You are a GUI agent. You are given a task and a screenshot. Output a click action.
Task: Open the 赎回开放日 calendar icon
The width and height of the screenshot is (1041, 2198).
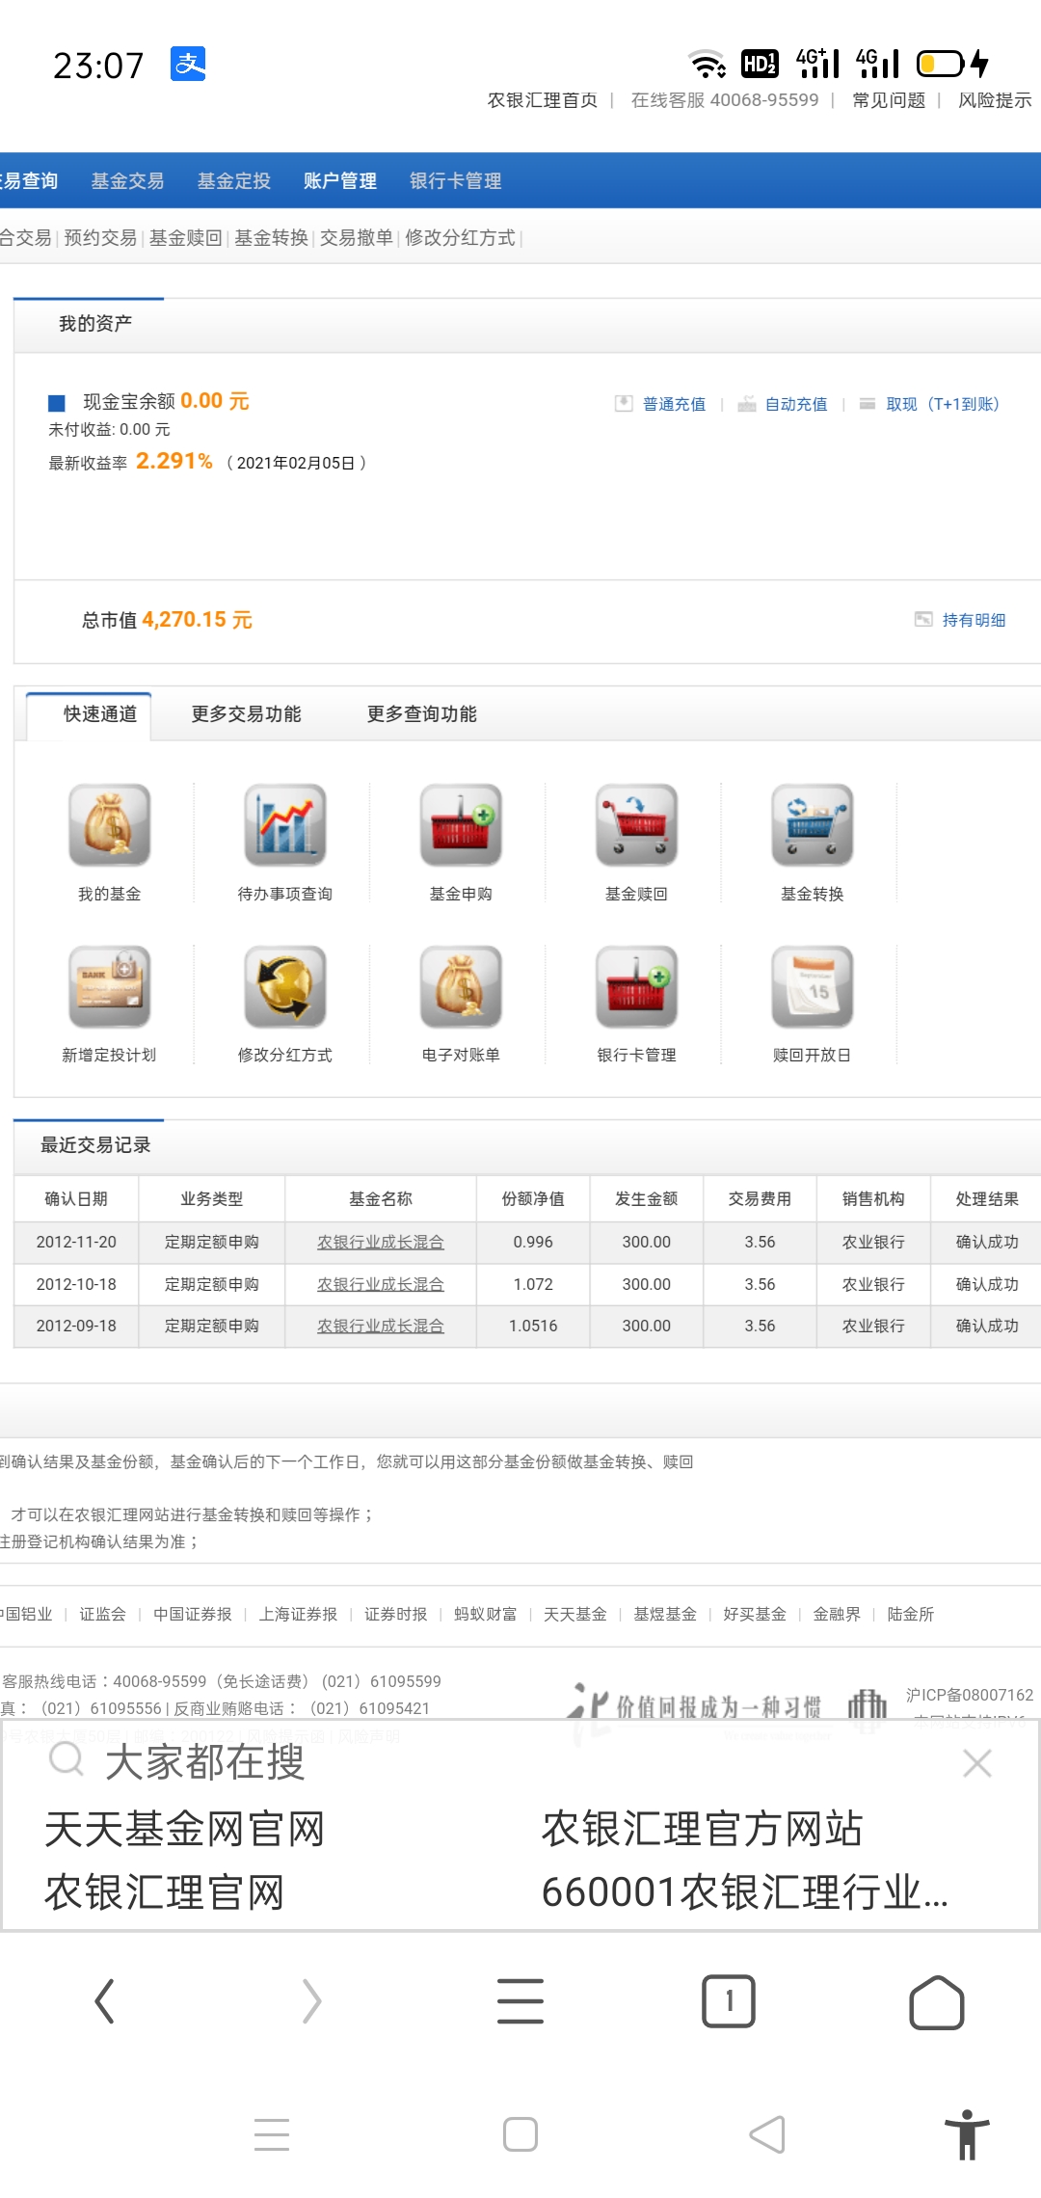(813, 986)
